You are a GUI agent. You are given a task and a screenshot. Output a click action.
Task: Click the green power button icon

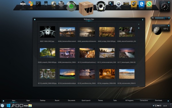tap(71, 6)
